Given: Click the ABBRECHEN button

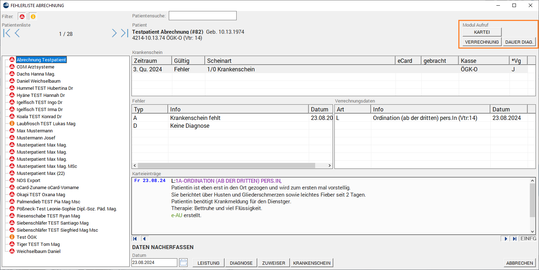Looking at the screenshot, I should pos(520,263).
